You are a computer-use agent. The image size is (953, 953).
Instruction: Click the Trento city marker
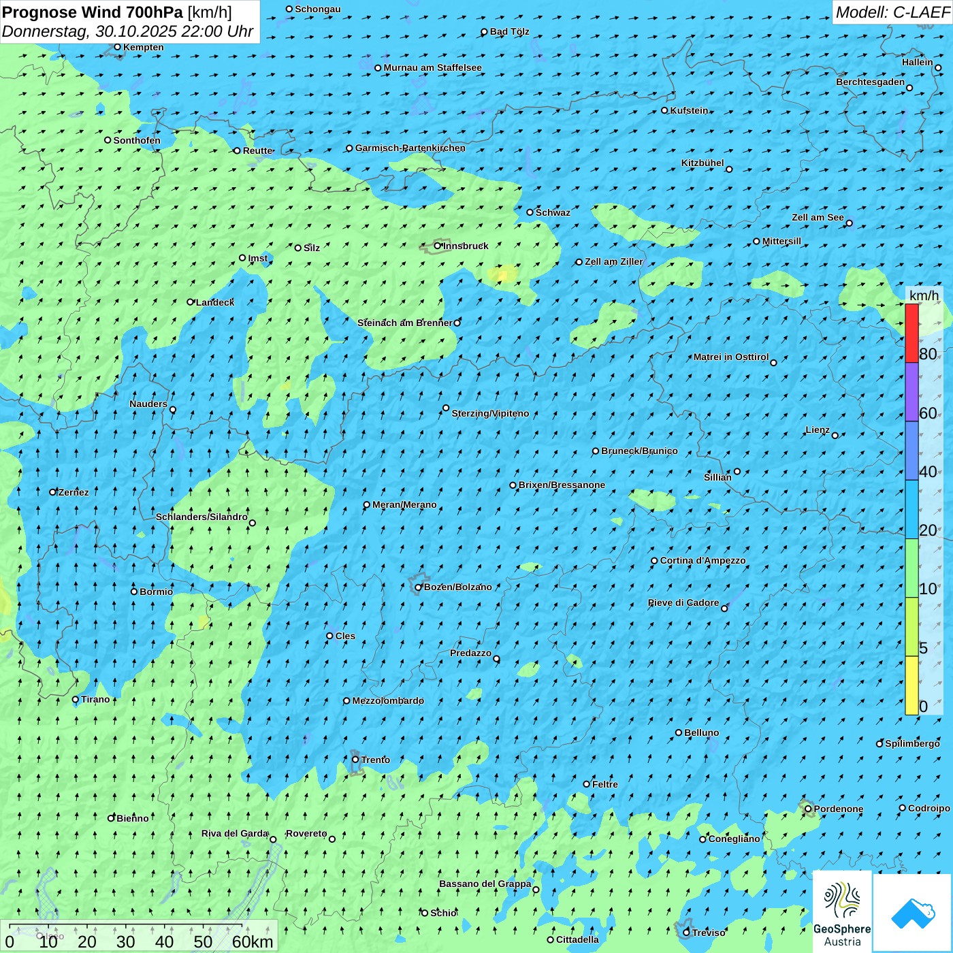point(355,760)
